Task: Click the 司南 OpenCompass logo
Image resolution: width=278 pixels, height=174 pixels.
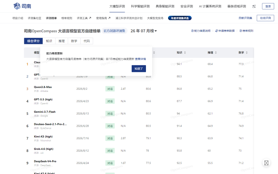Action: tap(22, 6)
